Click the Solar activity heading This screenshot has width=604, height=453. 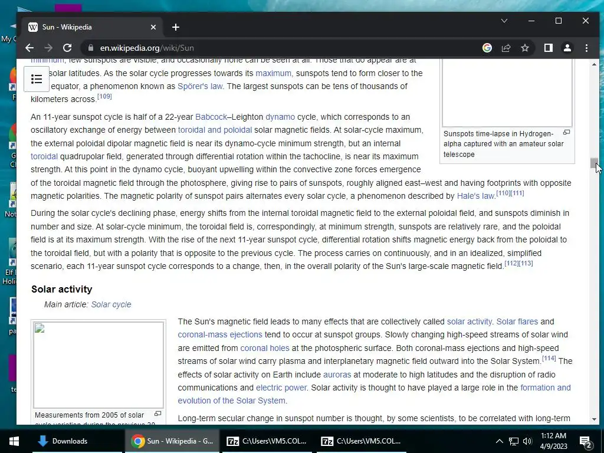pos(61,289)
